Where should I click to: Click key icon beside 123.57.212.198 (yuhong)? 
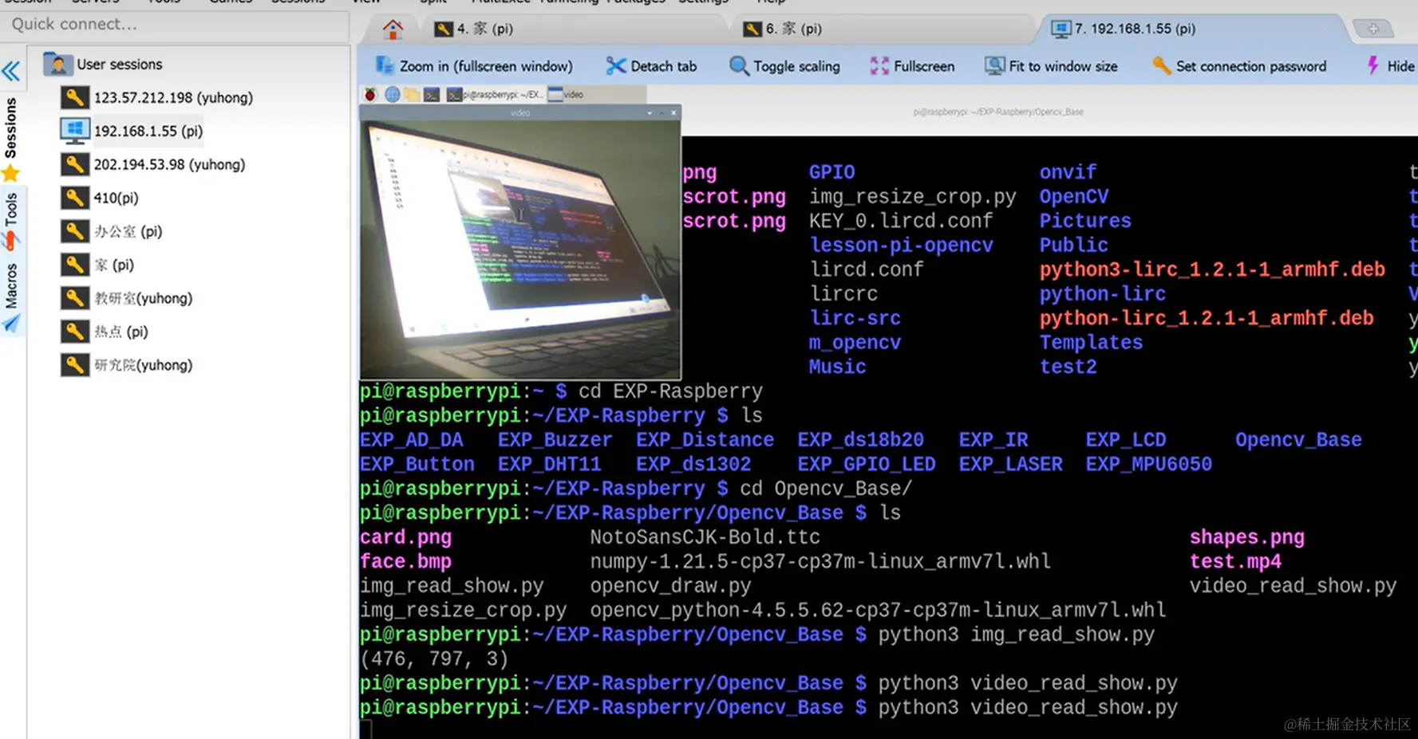[75, 97]
